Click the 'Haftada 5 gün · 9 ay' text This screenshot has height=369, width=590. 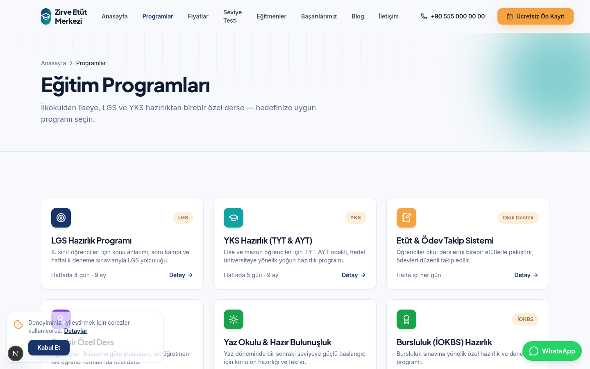point(251,275)
